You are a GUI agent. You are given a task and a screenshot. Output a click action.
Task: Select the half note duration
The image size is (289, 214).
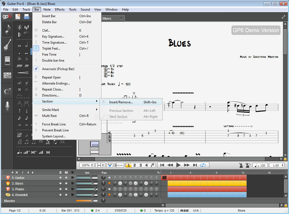click(27, 45)
